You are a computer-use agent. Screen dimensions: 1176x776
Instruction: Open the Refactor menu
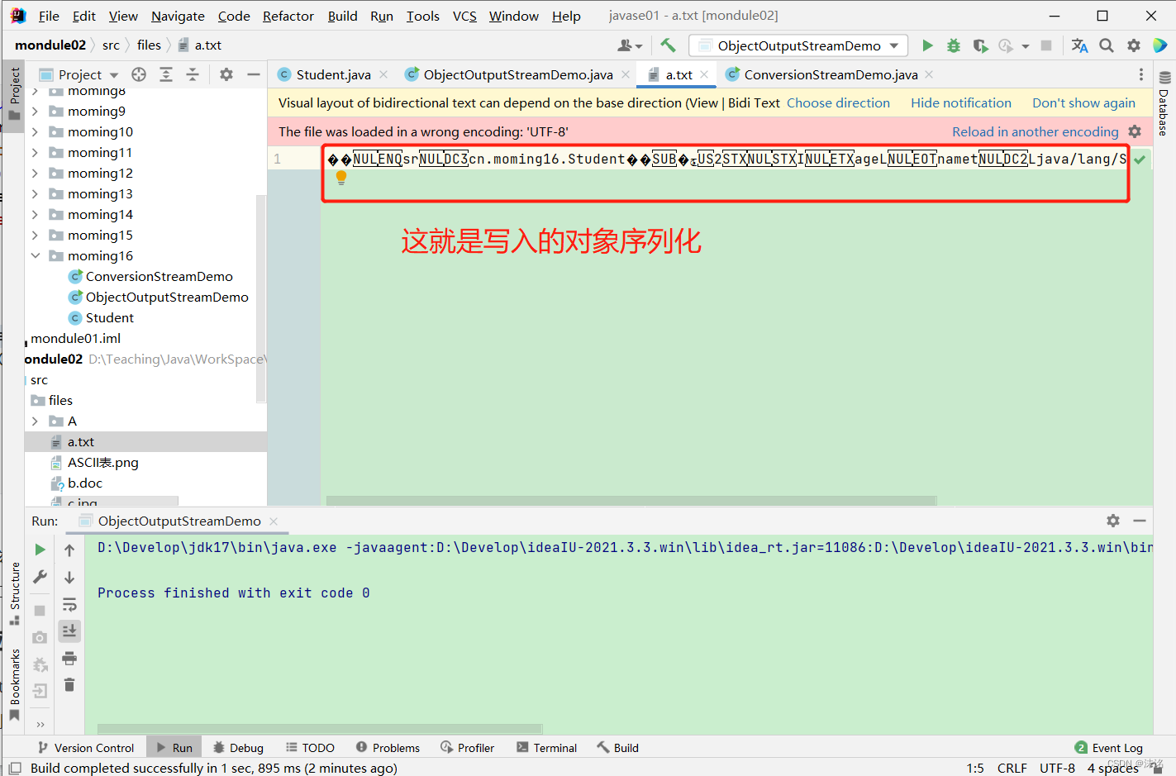click(x=288, y=15)
